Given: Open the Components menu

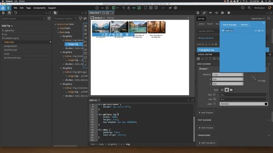Looking at the screenshot, I should click(x=39, y=8).
